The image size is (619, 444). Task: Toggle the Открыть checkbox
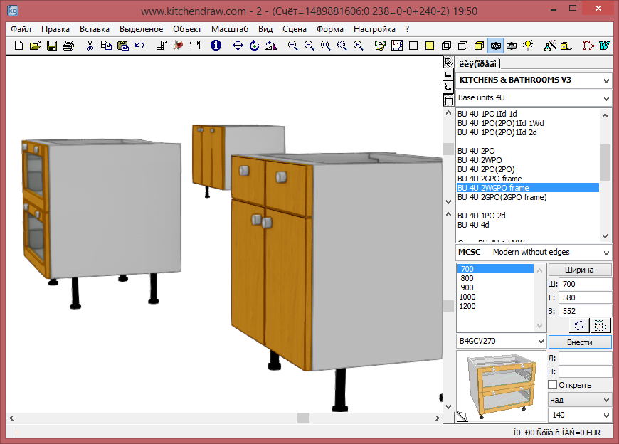pos(553,385)
